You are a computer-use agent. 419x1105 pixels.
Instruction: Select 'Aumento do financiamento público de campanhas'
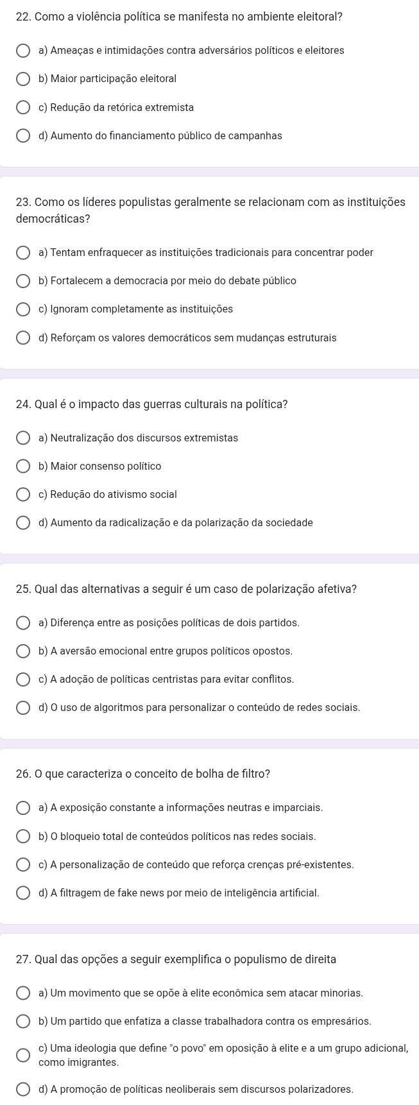click(x=22, y=136)
